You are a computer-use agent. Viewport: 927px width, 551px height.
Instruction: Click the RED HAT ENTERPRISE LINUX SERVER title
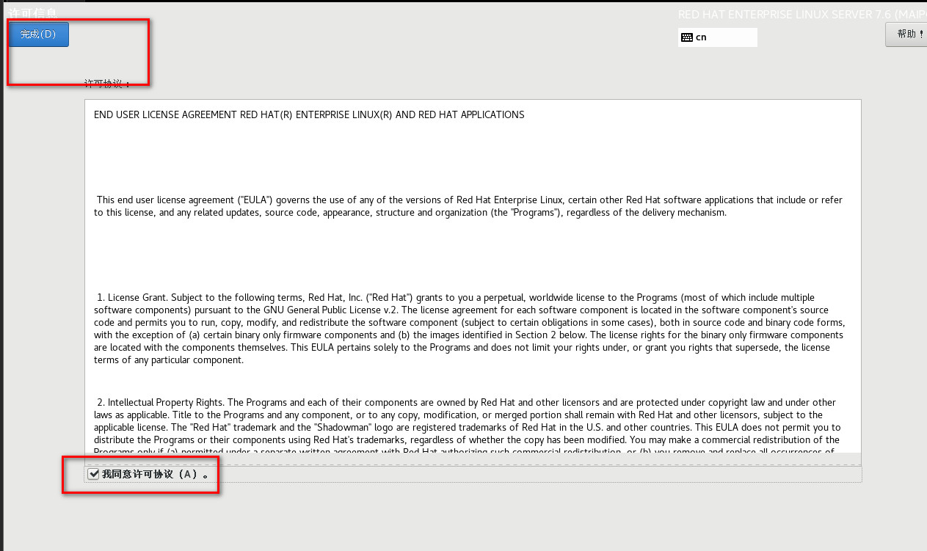pyautogui.click(x=800, y=15)
